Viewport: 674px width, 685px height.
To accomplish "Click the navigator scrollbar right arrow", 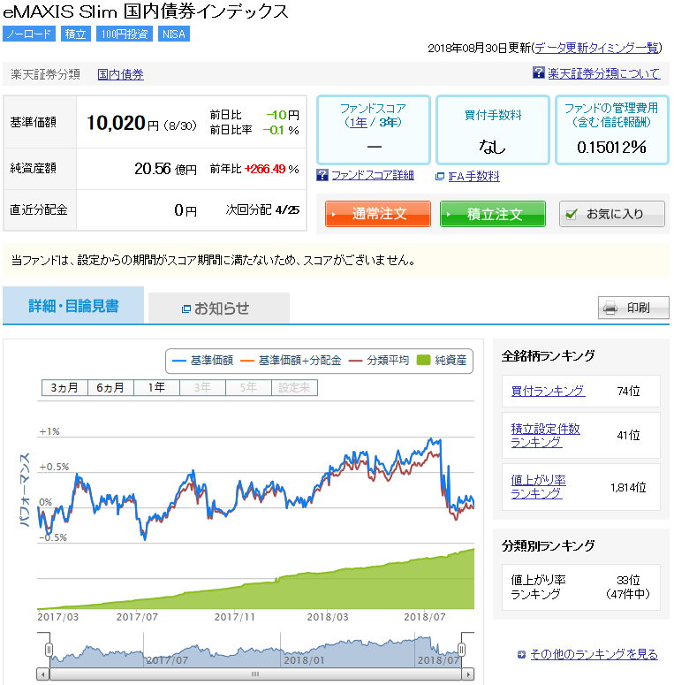I will pyautogui.click(x=468, y=674).
